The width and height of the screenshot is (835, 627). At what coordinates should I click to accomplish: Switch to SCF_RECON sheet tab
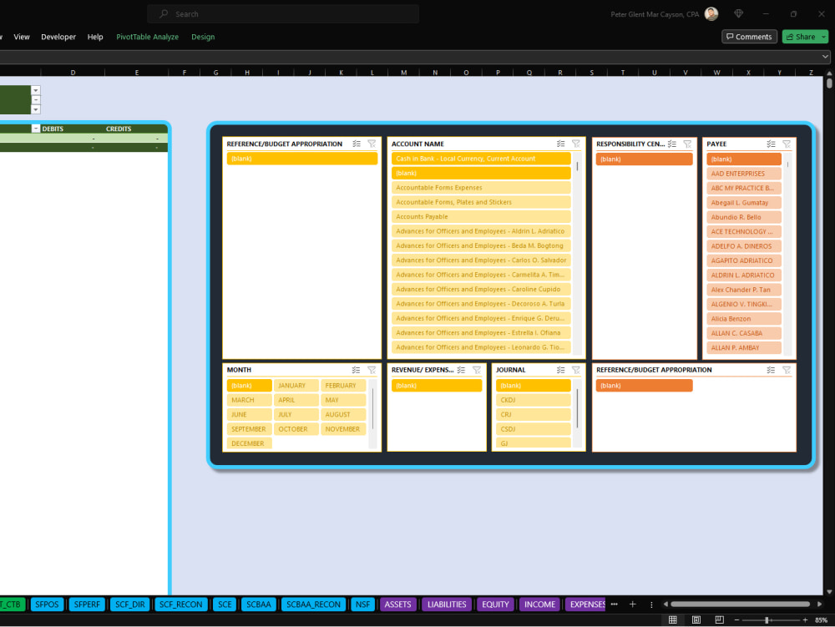[x=180, y=604]
